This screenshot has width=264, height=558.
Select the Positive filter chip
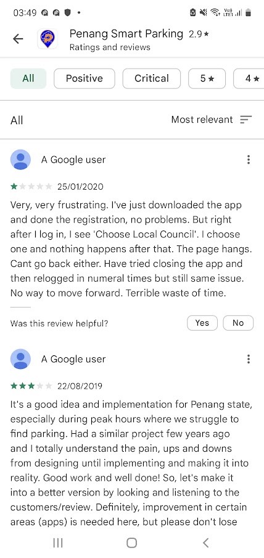85,78
